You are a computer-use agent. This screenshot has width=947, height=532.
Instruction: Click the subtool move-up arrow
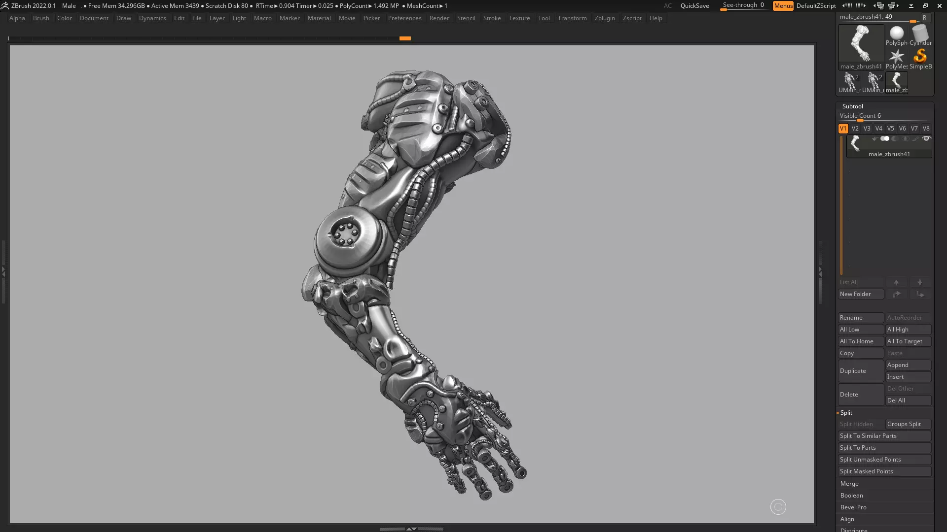(896, 282)
